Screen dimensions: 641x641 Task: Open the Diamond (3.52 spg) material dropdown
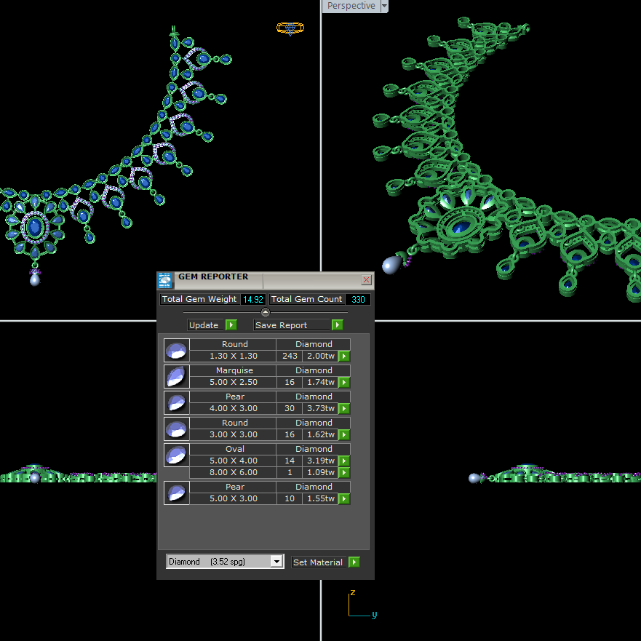click(x=276, y=562)
